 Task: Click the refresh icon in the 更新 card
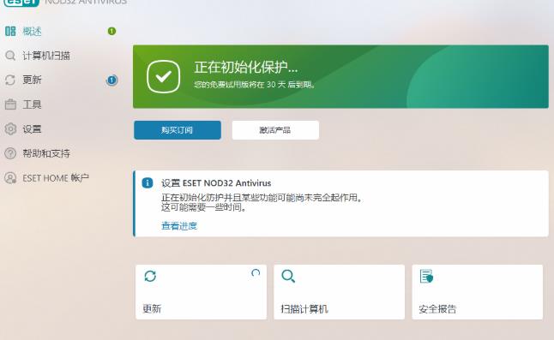click(x=150, y=276)
